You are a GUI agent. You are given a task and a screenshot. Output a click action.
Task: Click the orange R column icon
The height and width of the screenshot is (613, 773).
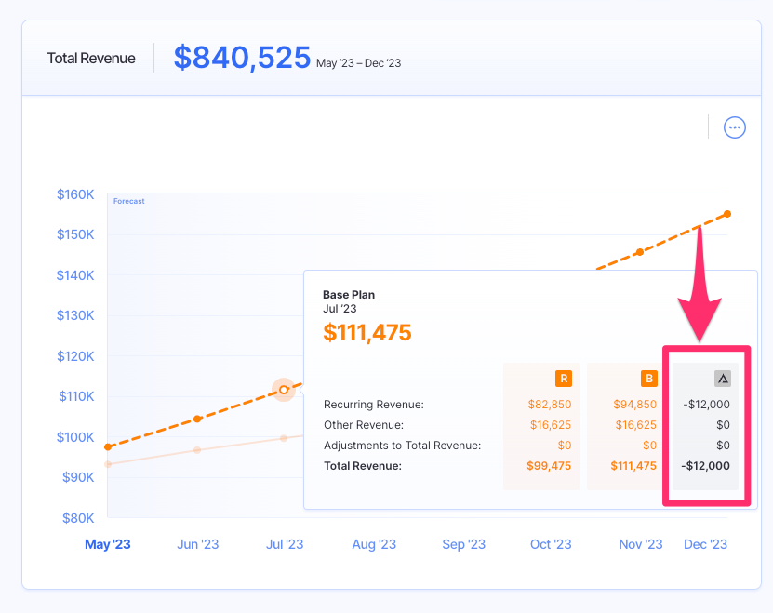click(563, 379)
